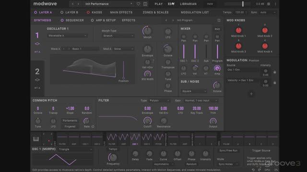Click the mixer RND button
The width and height of the screenshot is (307, 172).
(217, 29)
